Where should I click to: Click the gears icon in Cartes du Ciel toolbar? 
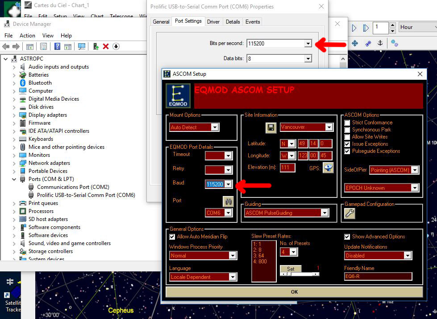[x=394, y=43]
